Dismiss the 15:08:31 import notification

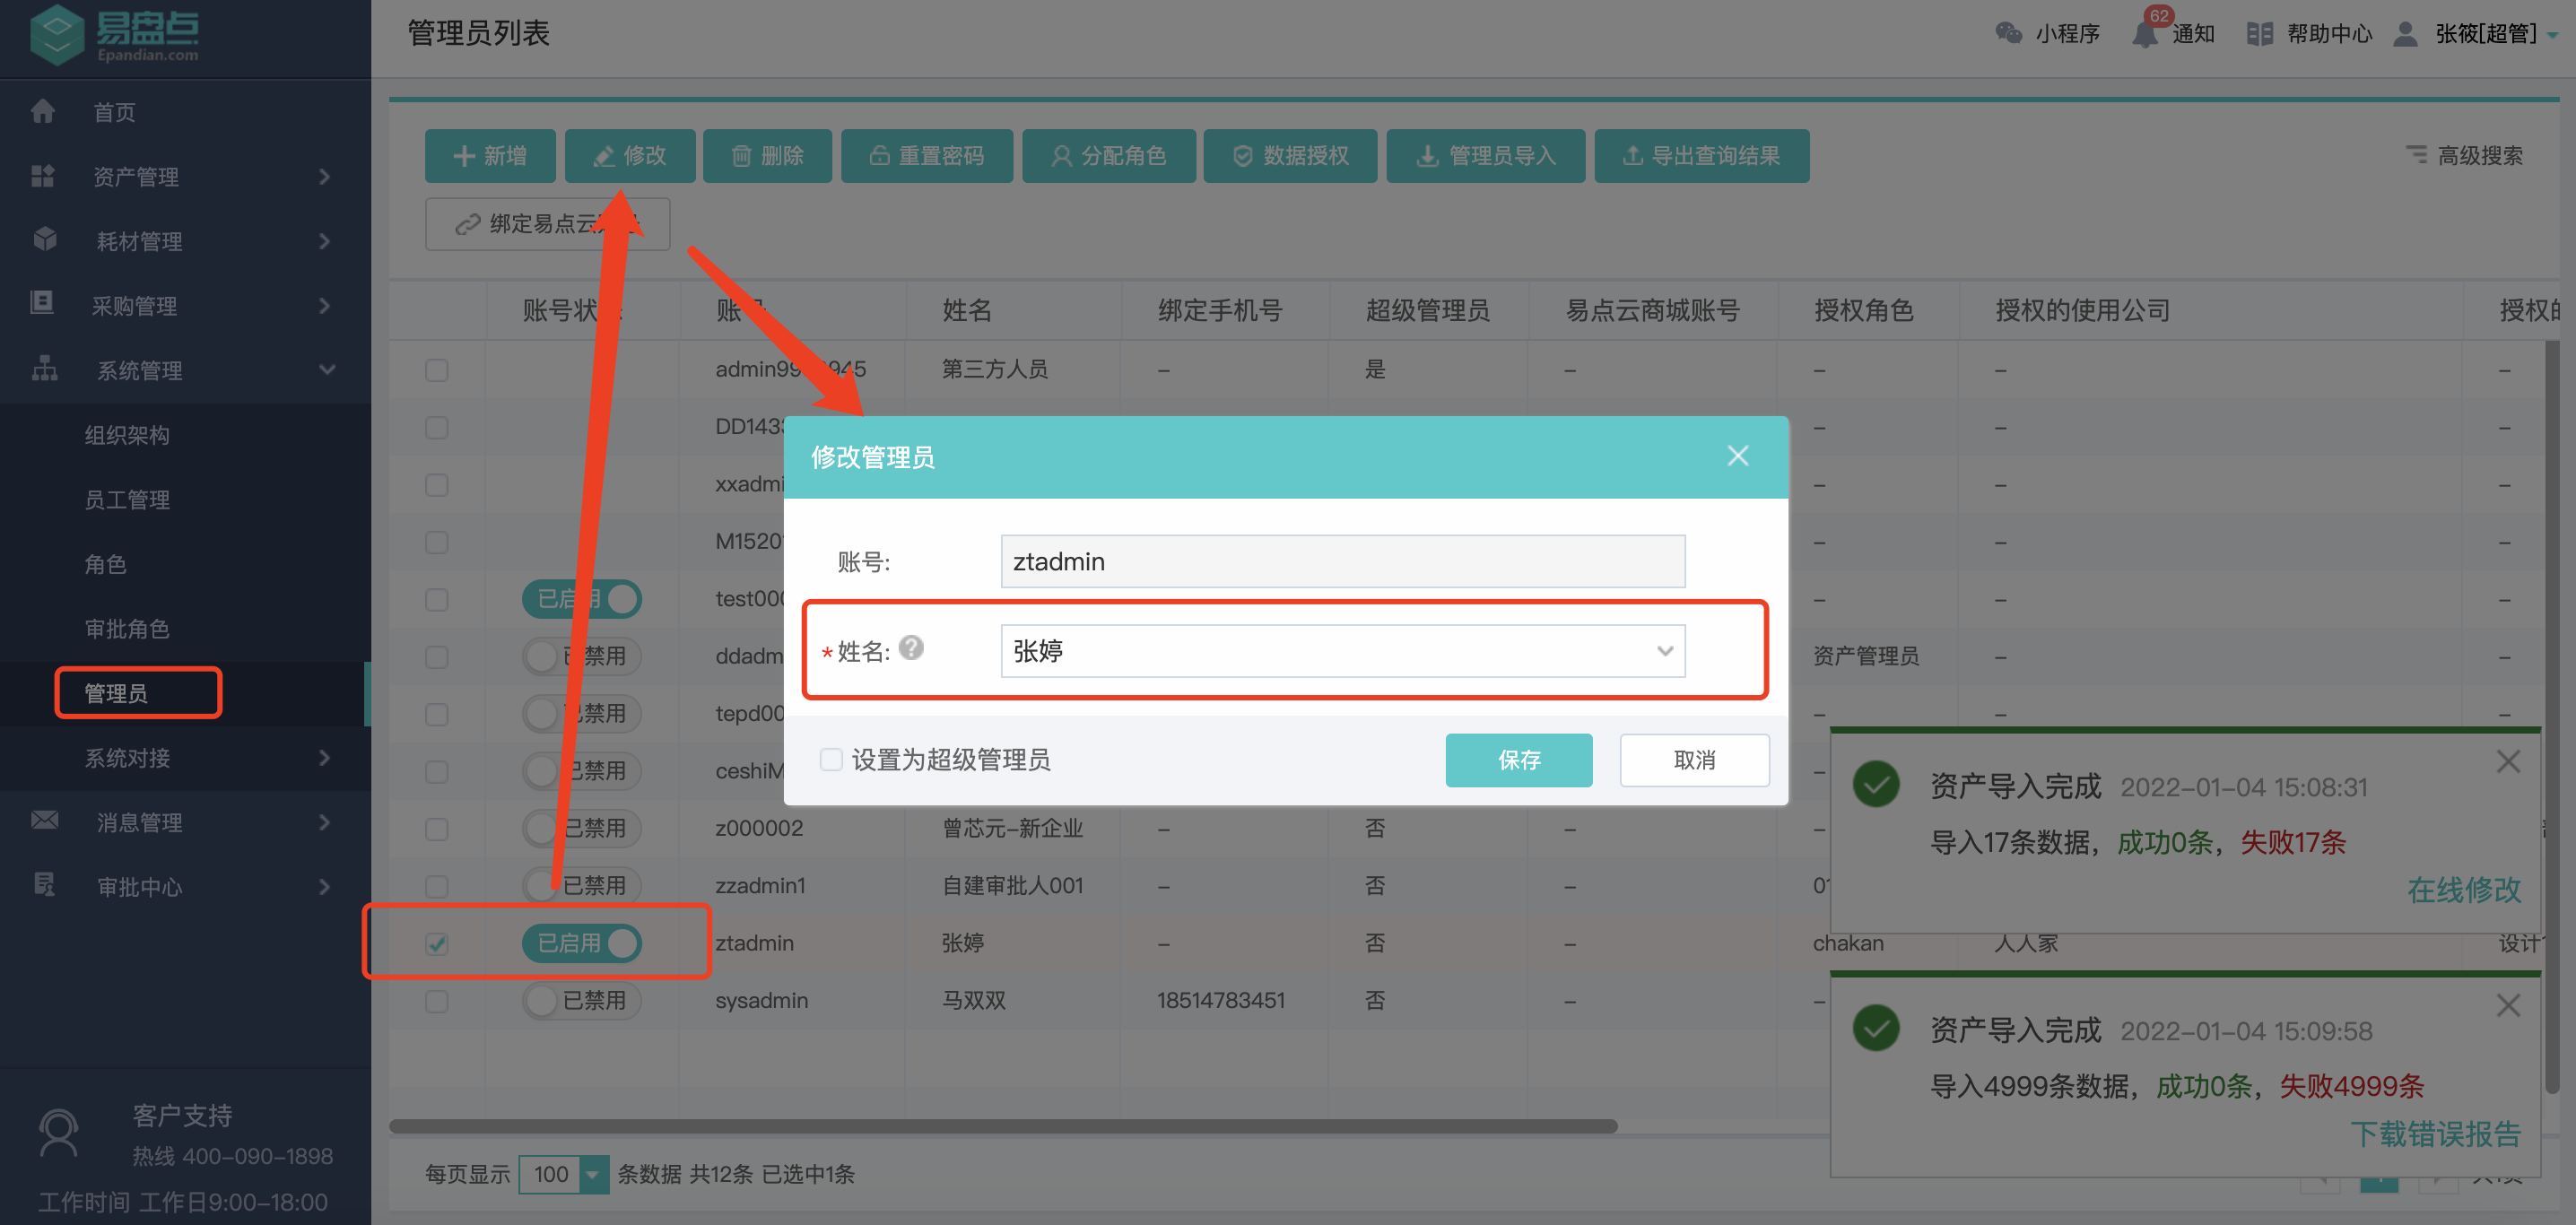tap(2507, 762)
